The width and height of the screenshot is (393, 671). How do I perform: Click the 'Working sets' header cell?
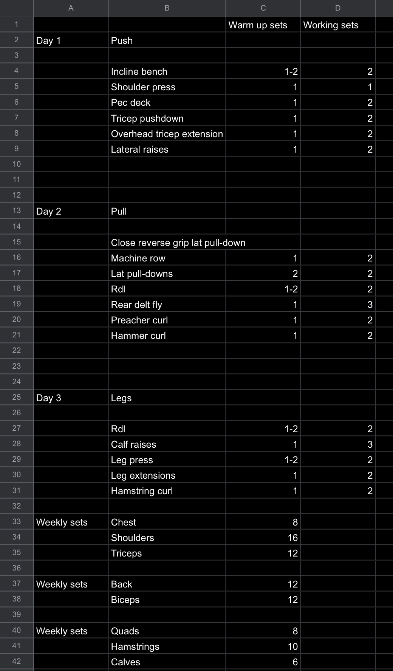point(338,25)
